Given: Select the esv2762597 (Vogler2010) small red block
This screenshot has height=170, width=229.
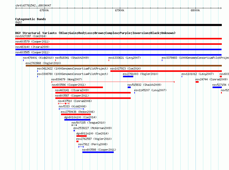Looking at the screenshot, I should pos(77,141).
